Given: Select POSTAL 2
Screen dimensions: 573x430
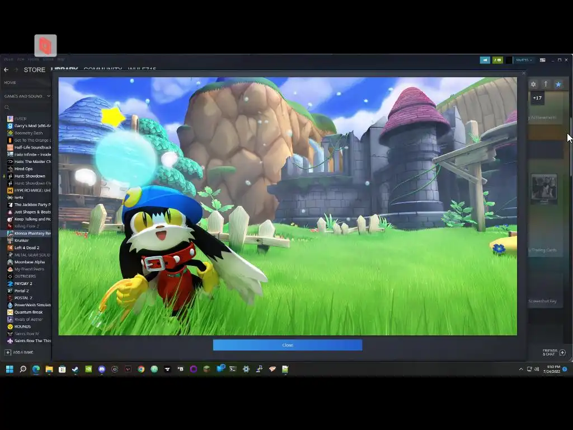Looking at the screenshot, I should (29, 298).
